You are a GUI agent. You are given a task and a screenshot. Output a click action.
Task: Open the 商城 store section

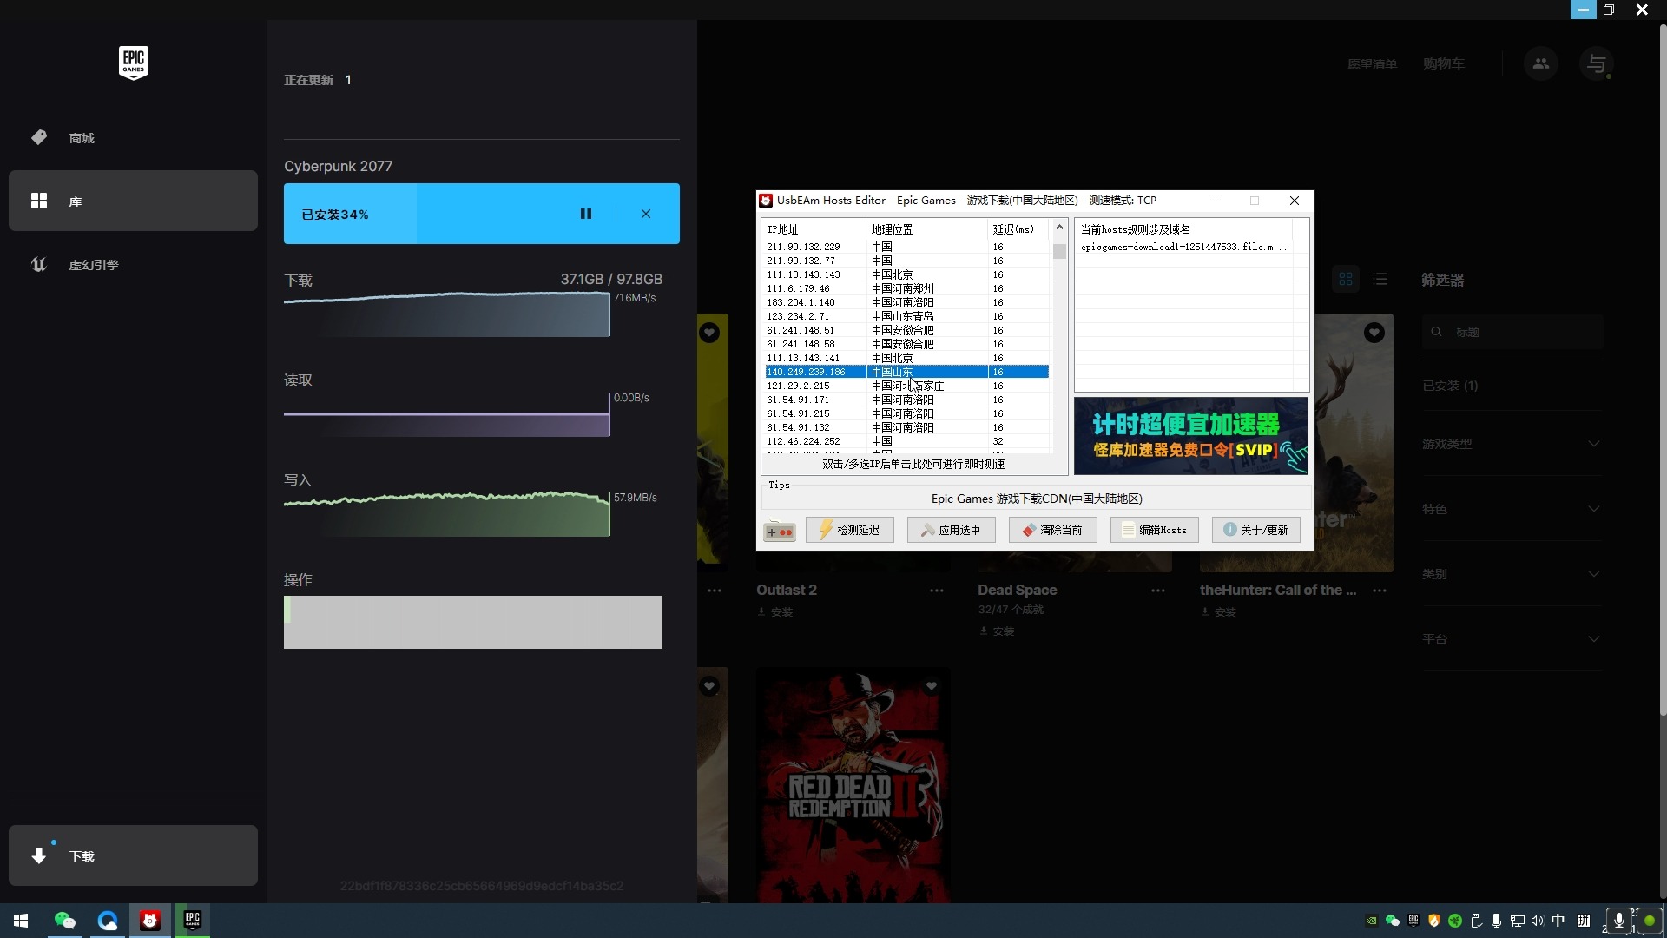coord(133,138)
